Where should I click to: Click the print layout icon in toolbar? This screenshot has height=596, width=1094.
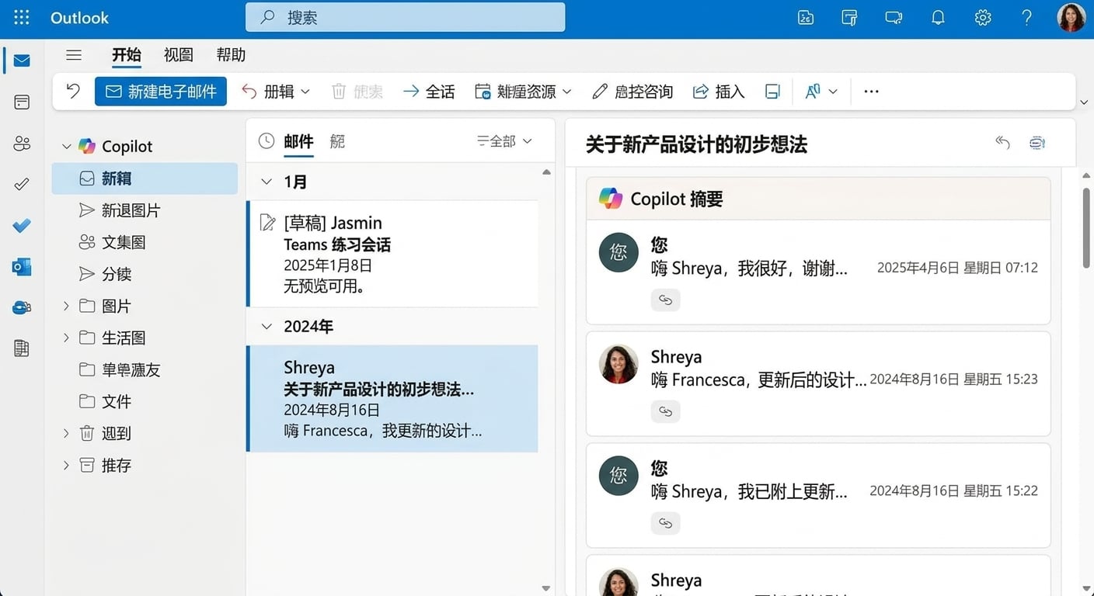[x=772, y=92]
